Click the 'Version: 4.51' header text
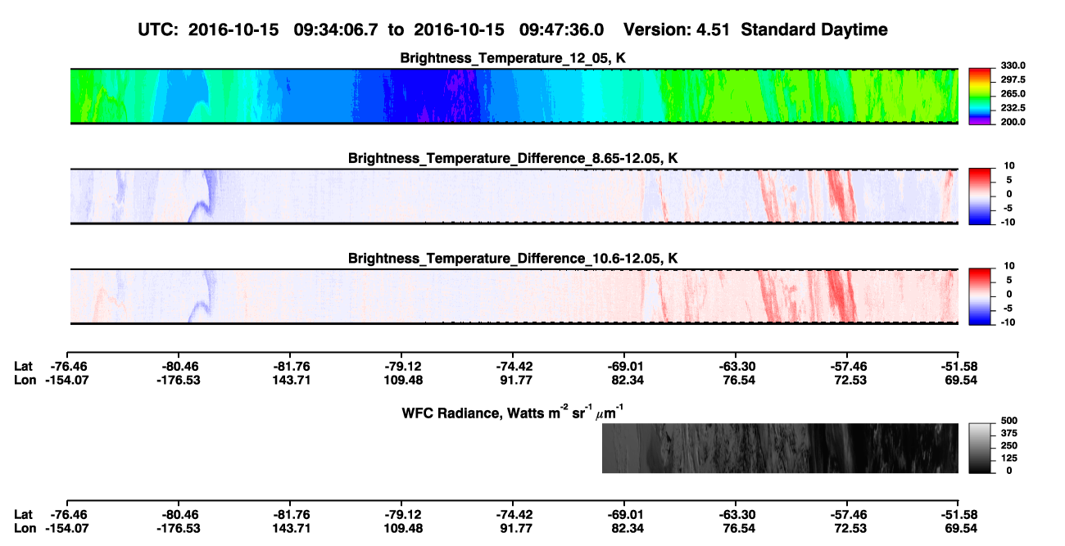This screenshot has height=546, width=1065. (x=676, y=29)
